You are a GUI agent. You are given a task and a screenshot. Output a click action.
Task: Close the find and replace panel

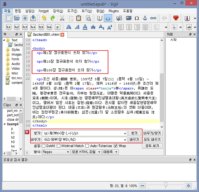click(x=27, y=132)
